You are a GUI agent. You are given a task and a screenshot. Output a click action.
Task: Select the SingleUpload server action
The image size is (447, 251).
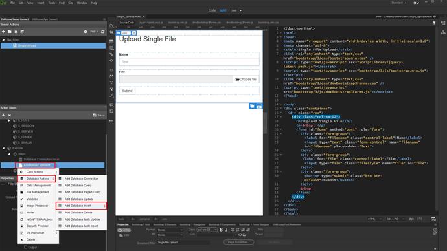(53, 45)
